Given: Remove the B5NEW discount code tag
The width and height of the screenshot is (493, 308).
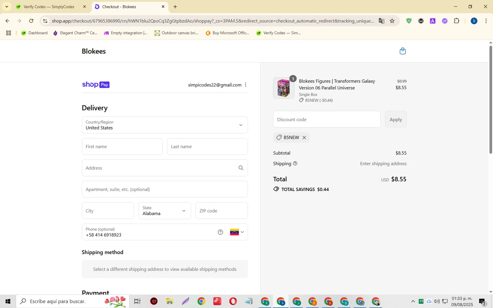Looking at the screenshot, I should 304,137.
